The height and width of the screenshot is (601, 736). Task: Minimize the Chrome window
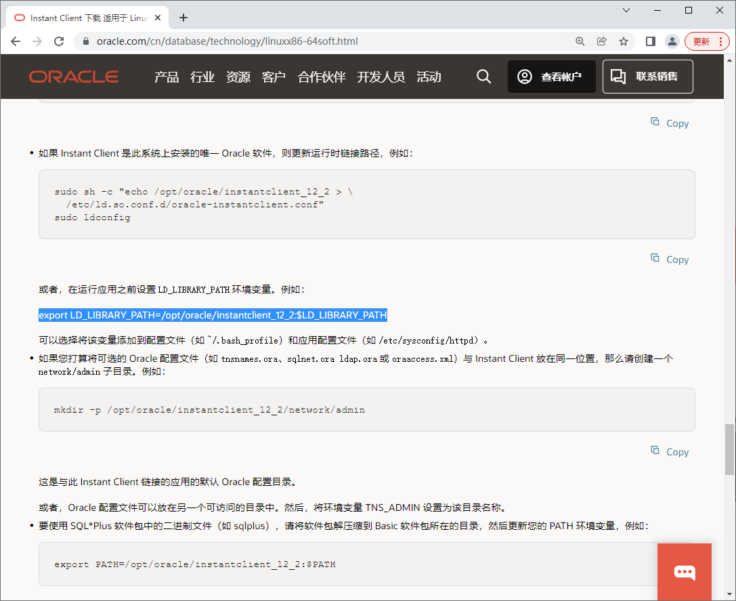(657, 10)
